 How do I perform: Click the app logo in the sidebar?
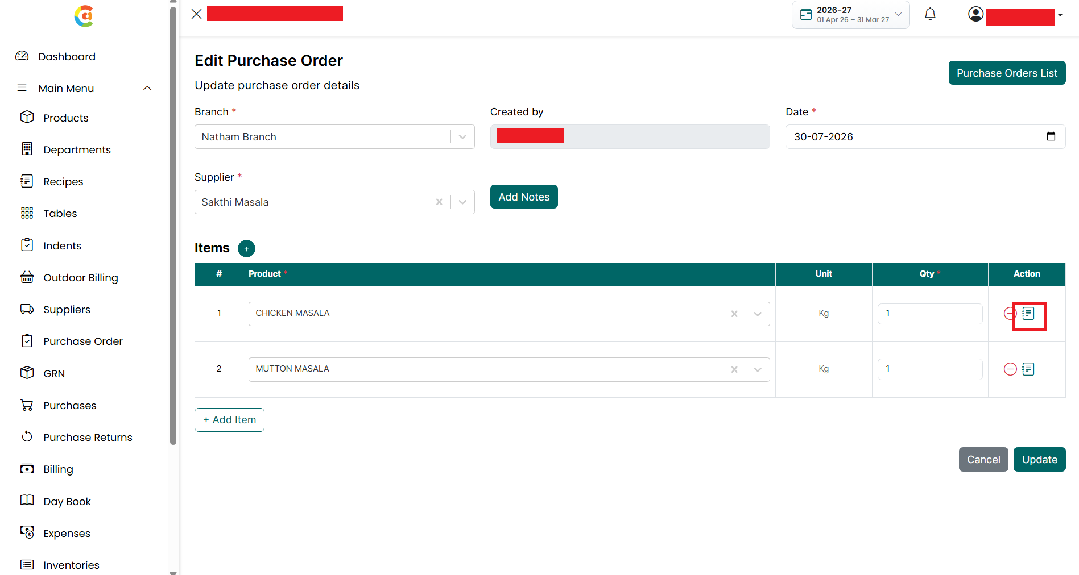(x=84, y=16)
